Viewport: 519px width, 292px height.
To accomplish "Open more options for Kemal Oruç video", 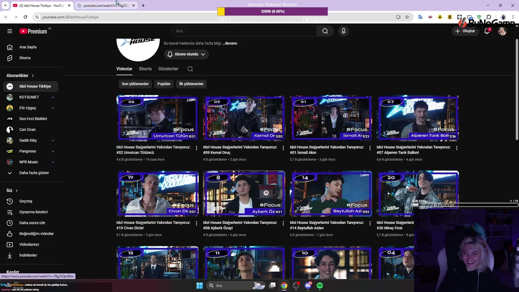I will [x=283, y=148].
